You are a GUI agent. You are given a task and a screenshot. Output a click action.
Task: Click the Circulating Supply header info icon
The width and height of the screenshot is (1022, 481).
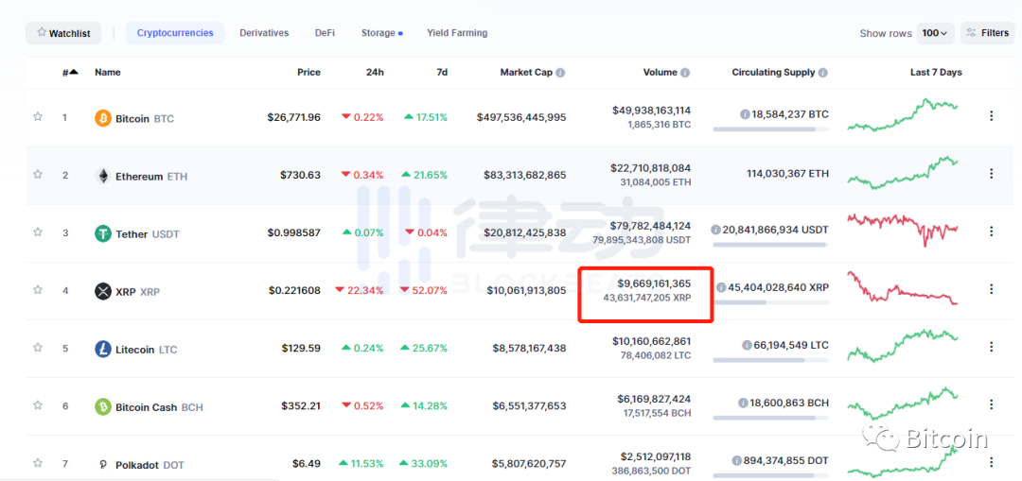tap(823, 73)
